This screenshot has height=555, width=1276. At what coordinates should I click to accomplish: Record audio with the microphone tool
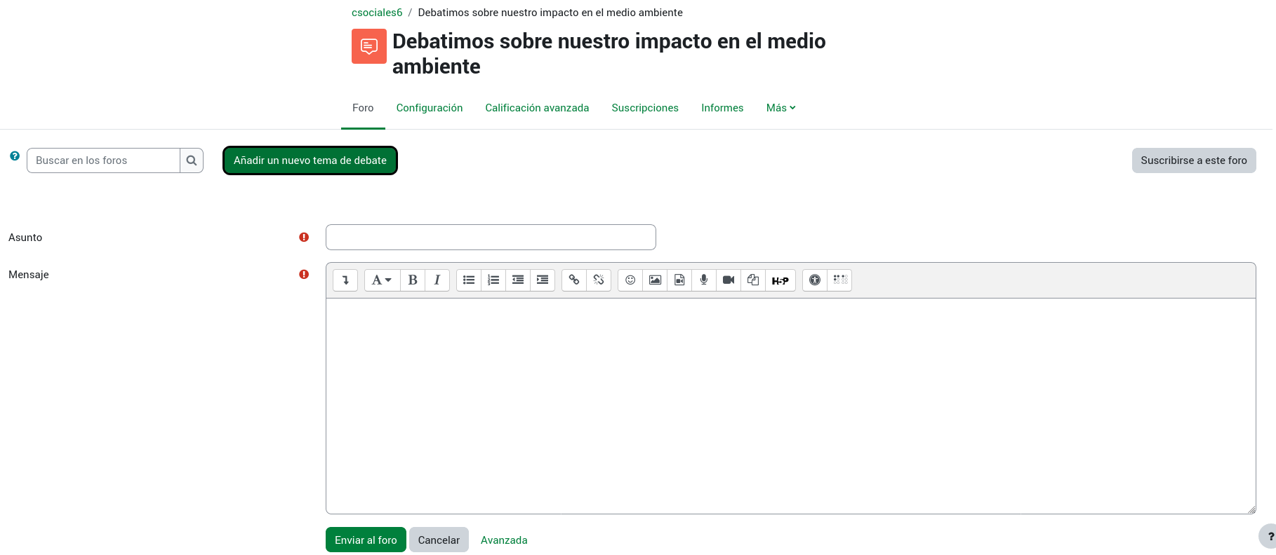tap(704, 280)
